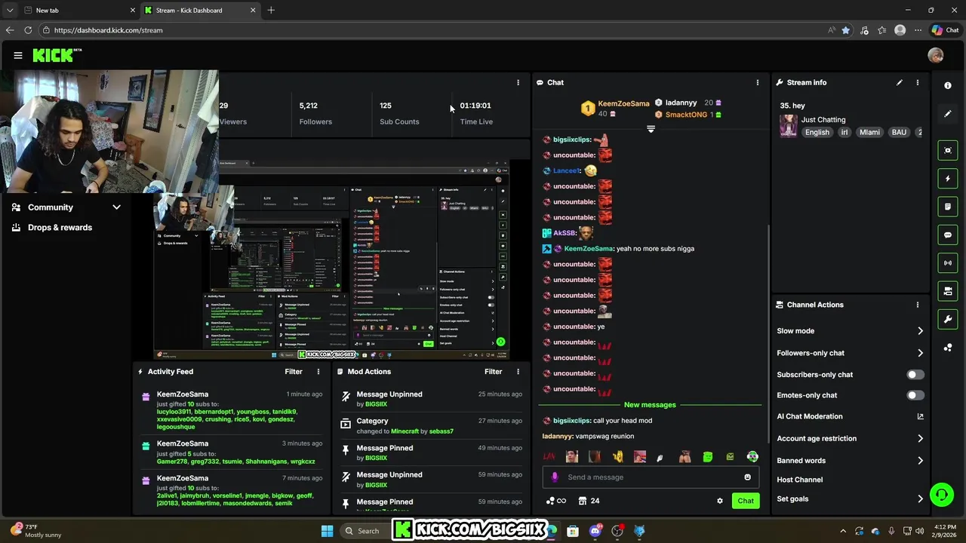This screenshot has width=966, height=543.
Task: Open Activity Feed three-dot menu
Action: tap(318, 371)
